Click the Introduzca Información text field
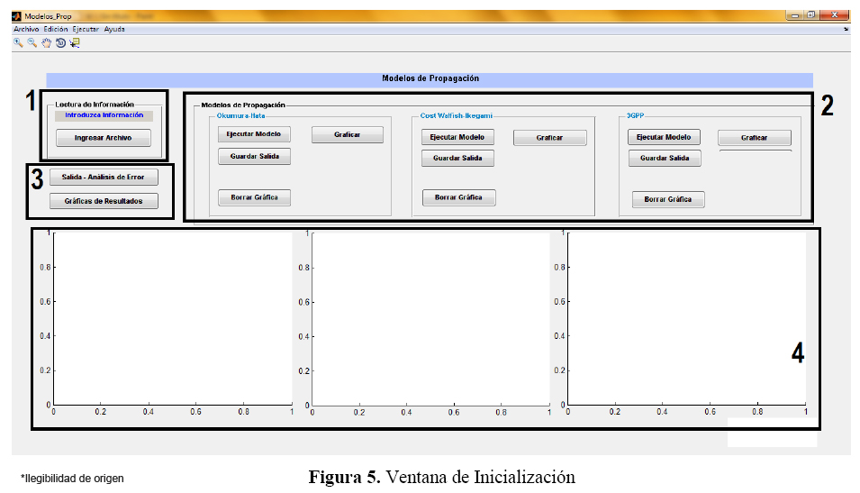This screenshot has height=493, width=860. point(104,115)
